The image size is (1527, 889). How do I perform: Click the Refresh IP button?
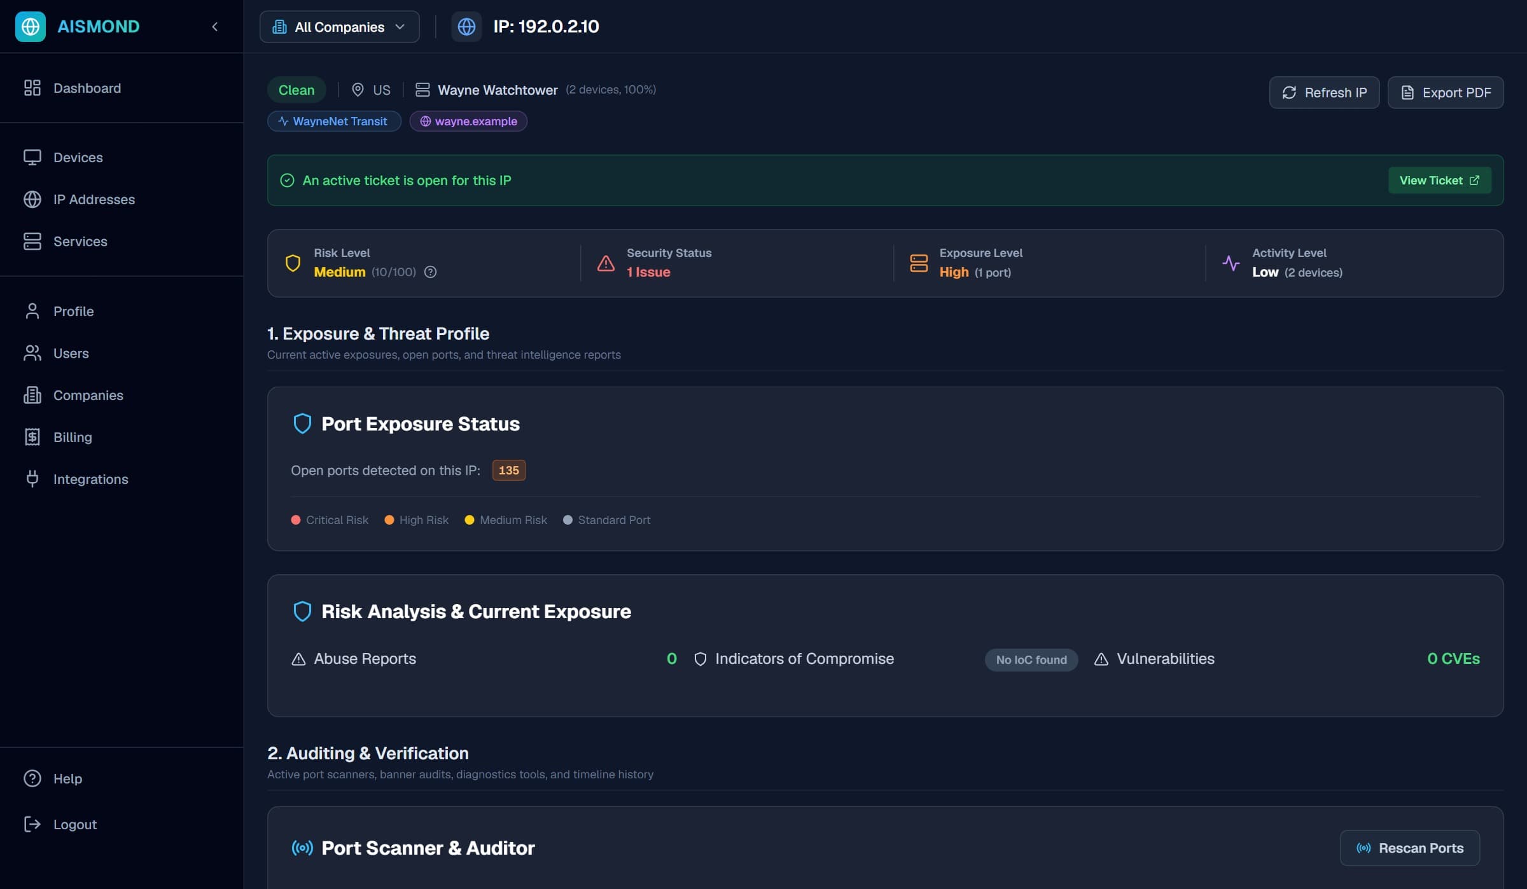coord(1324,93)
